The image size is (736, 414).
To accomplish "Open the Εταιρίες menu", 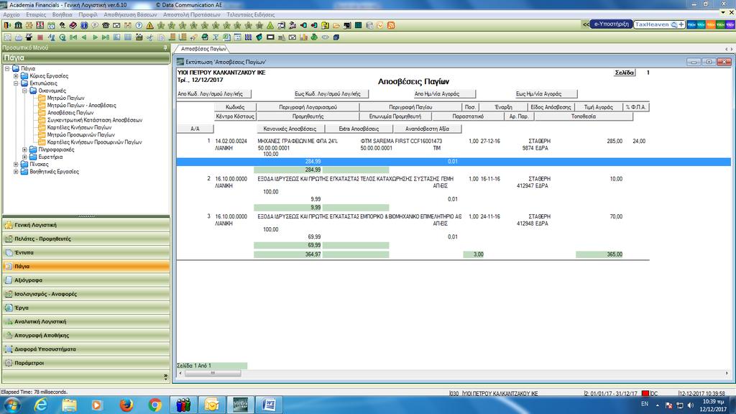I will click(36, 14).
